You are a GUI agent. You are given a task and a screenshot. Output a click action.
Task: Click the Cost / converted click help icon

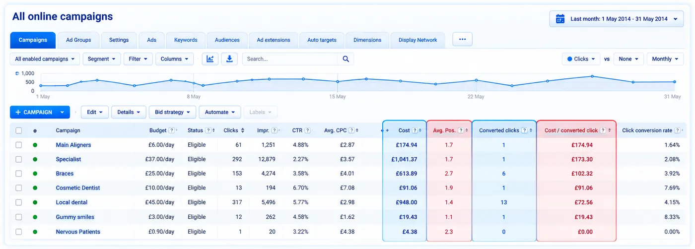tap(603, 130)
